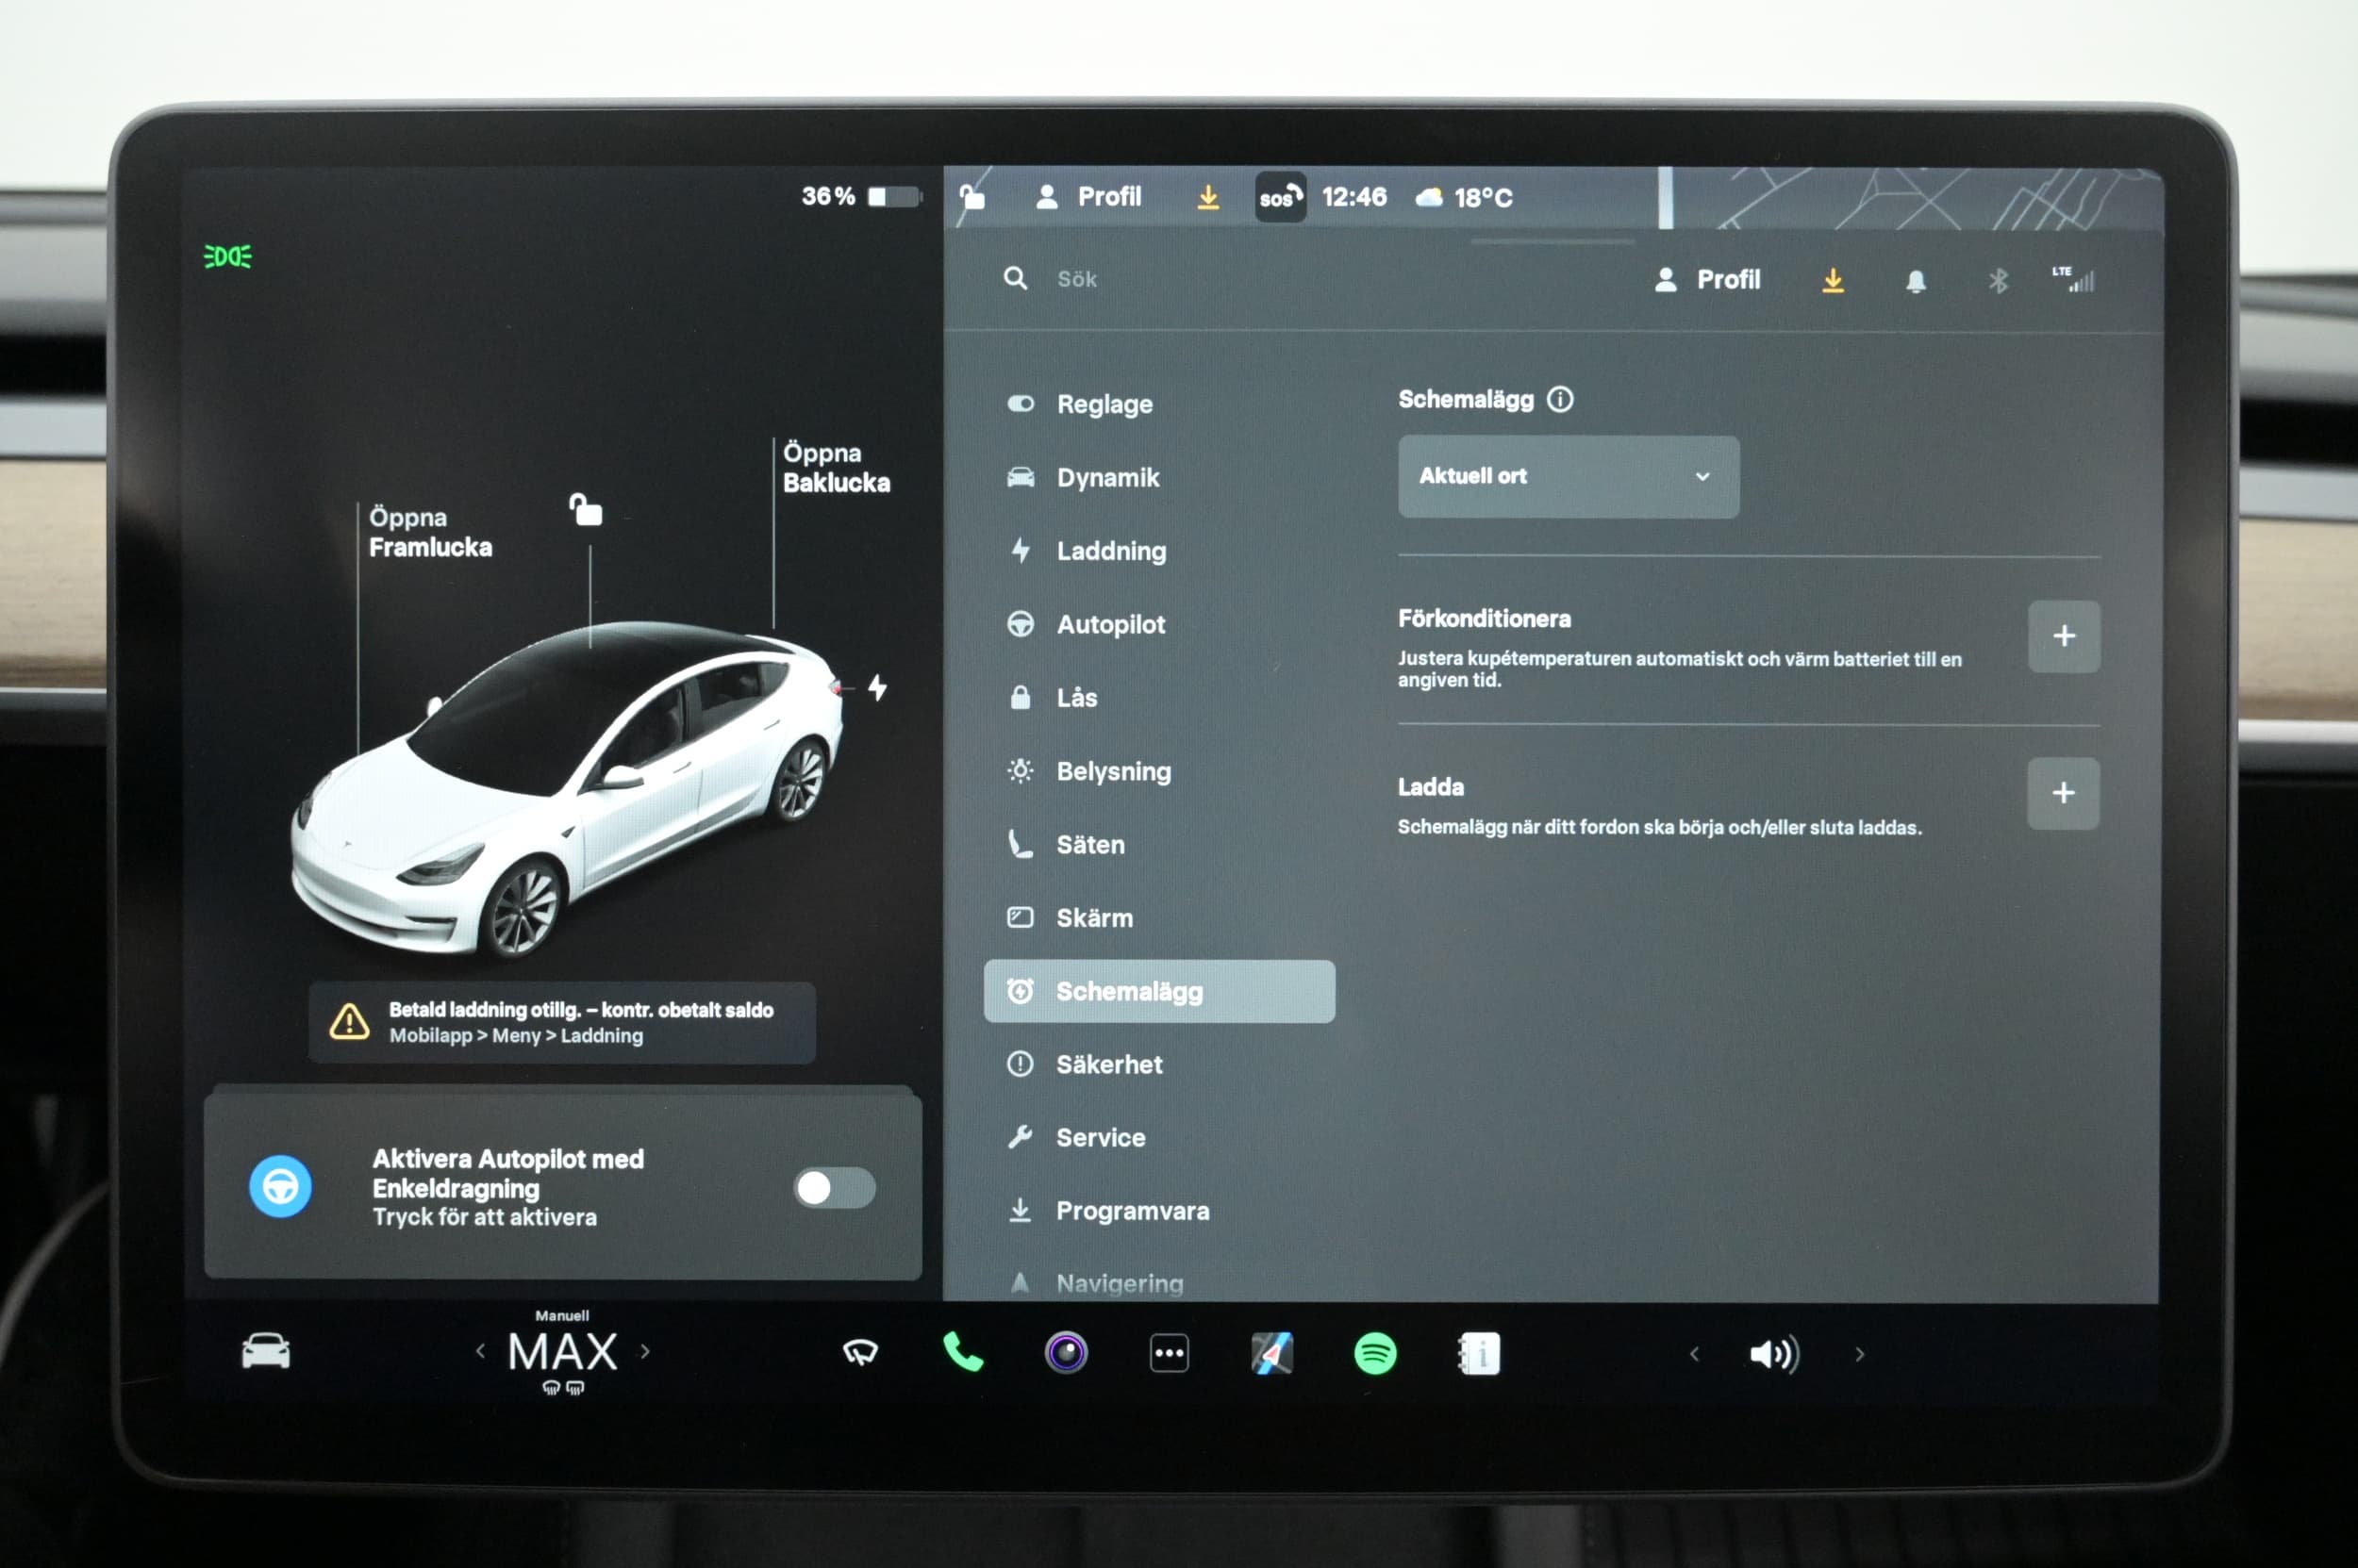Screen dimensions: 2358x1568
Task: Raise volume with the right chevron
Action: (x=1859, y=1354)
